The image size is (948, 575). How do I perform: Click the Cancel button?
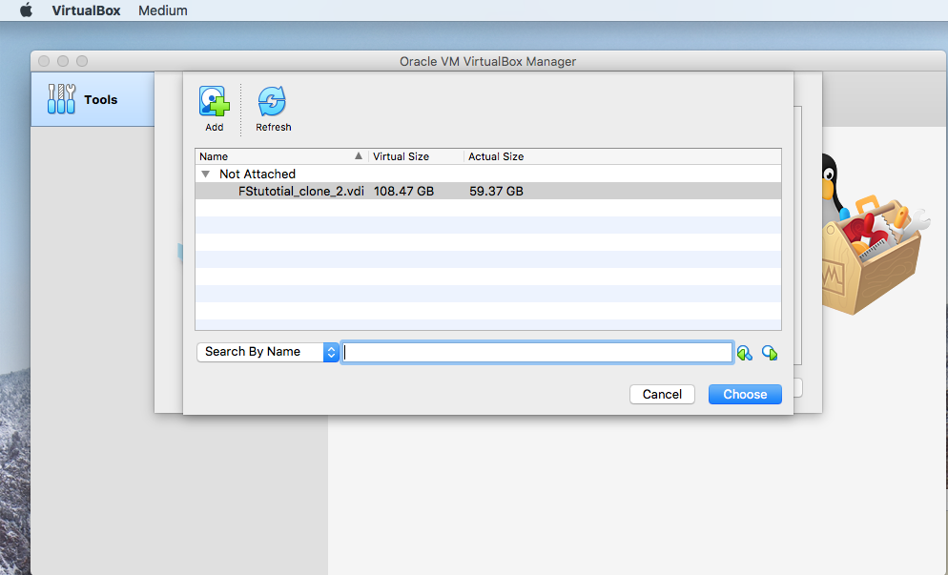(662, 394)
